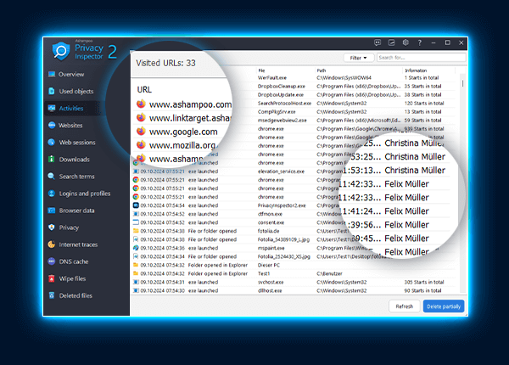The height and width of the screenshot is (365, 509).
Task: Expand the Filter dropdown
Action: [358, 58]
